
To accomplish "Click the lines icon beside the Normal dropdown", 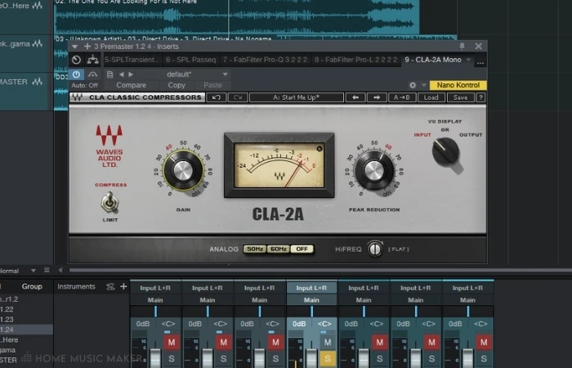I will coord(47,270).
